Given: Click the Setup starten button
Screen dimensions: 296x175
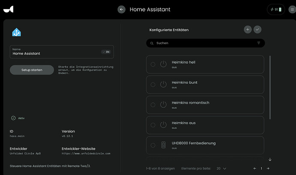Looking at the screenshot, I should [x=32, y=70].
